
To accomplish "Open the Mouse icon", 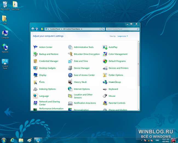I will [x=105, y=96].
